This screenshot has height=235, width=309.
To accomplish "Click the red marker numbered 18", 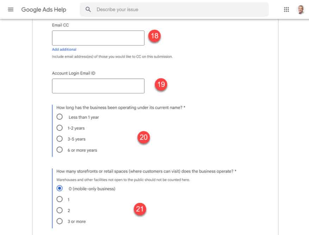I will [x=154, y=36].
